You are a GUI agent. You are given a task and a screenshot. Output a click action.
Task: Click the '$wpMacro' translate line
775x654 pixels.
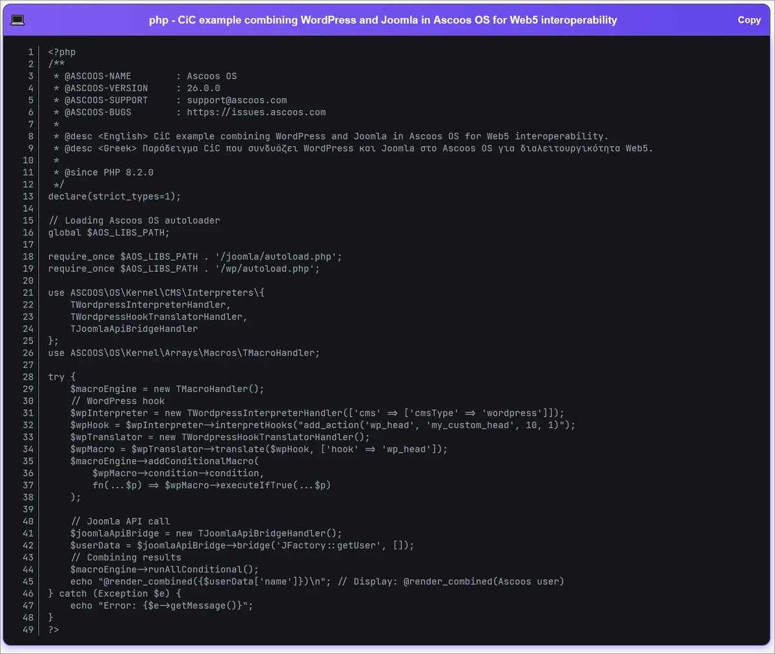(x=259, y=449)
